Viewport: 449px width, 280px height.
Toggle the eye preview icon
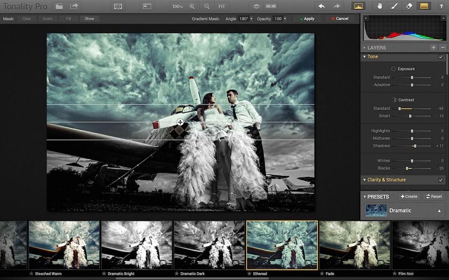point(256,6)
